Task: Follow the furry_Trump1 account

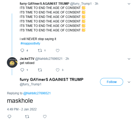Action: pos(111,82)
